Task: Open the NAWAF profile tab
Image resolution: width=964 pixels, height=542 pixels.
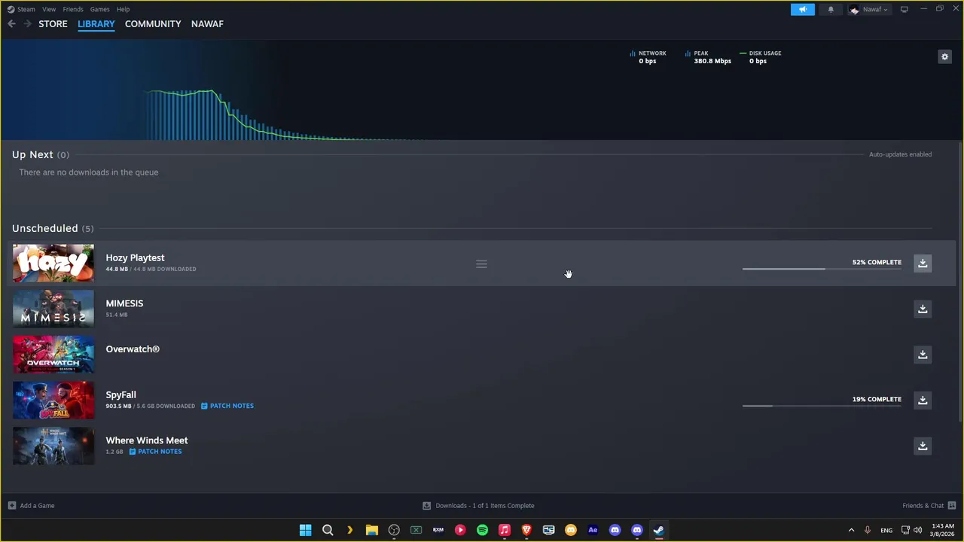Action: pos(207,24)
